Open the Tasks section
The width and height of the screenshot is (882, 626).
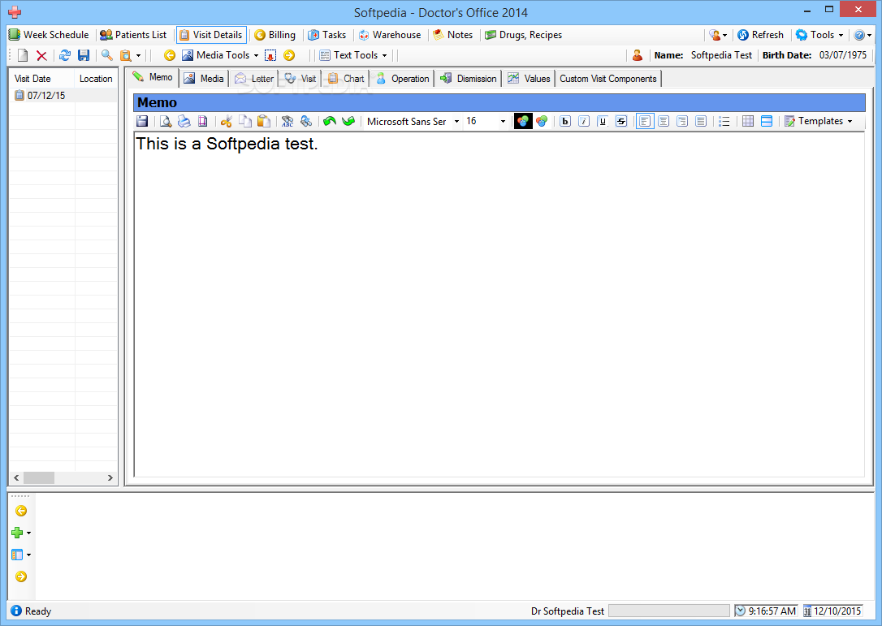(x=326, y=35)
